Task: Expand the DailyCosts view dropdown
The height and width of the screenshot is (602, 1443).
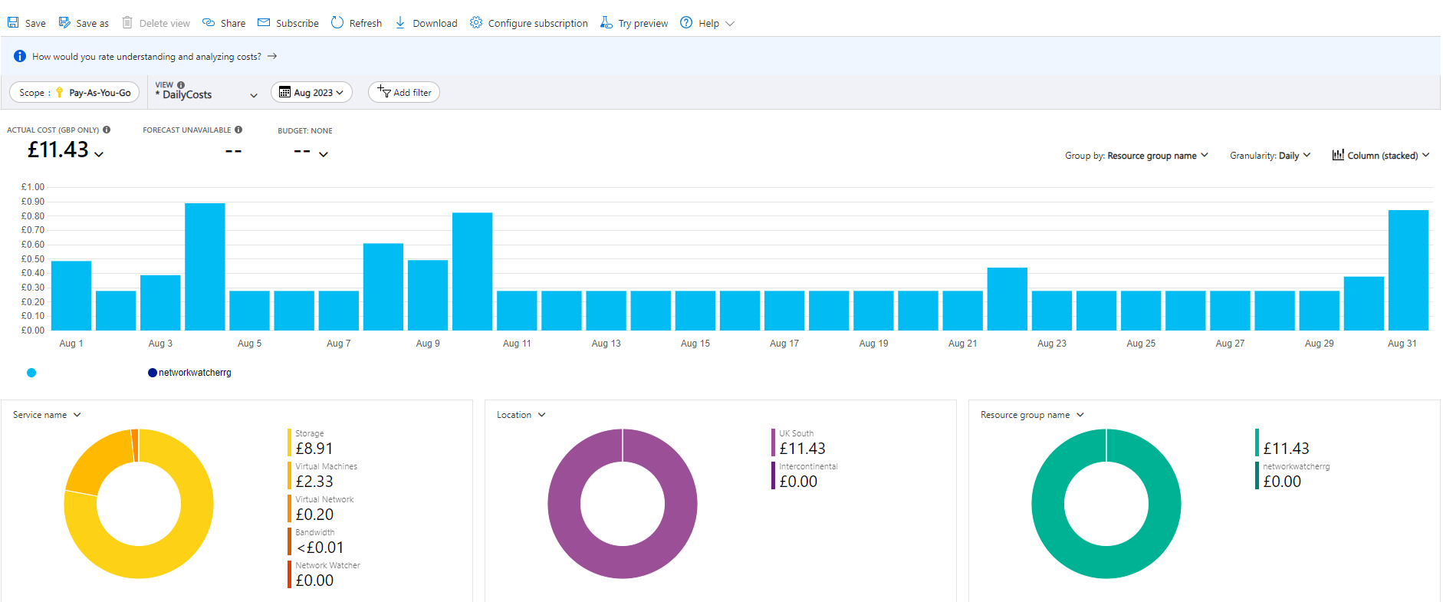Action: [254, 95]
